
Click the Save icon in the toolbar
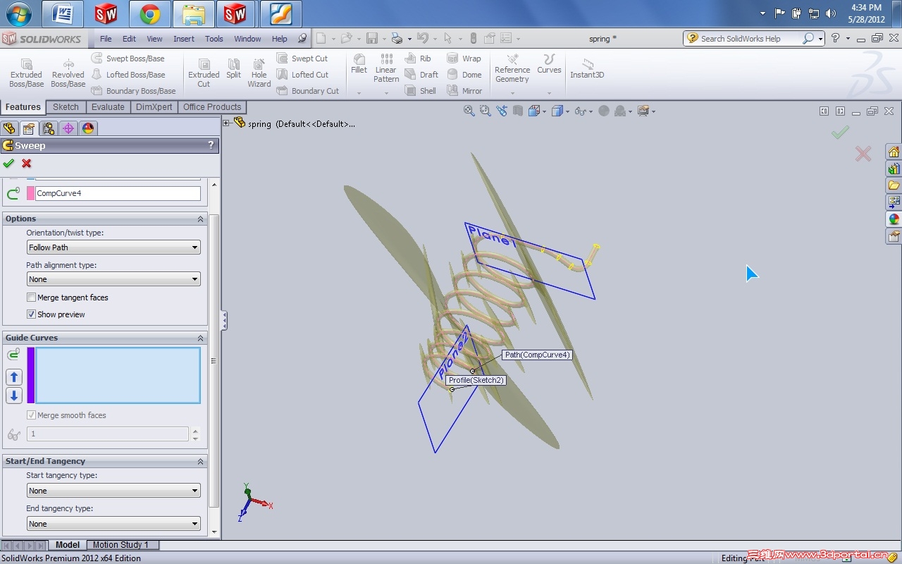tap(372, 38)
